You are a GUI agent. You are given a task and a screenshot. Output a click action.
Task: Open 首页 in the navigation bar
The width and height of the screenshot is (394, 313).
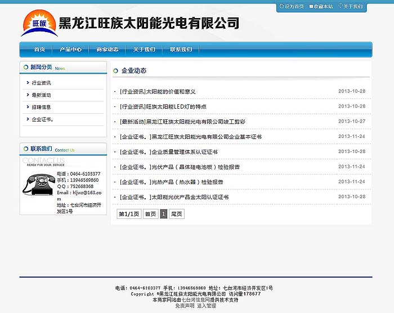pos(39,50)
